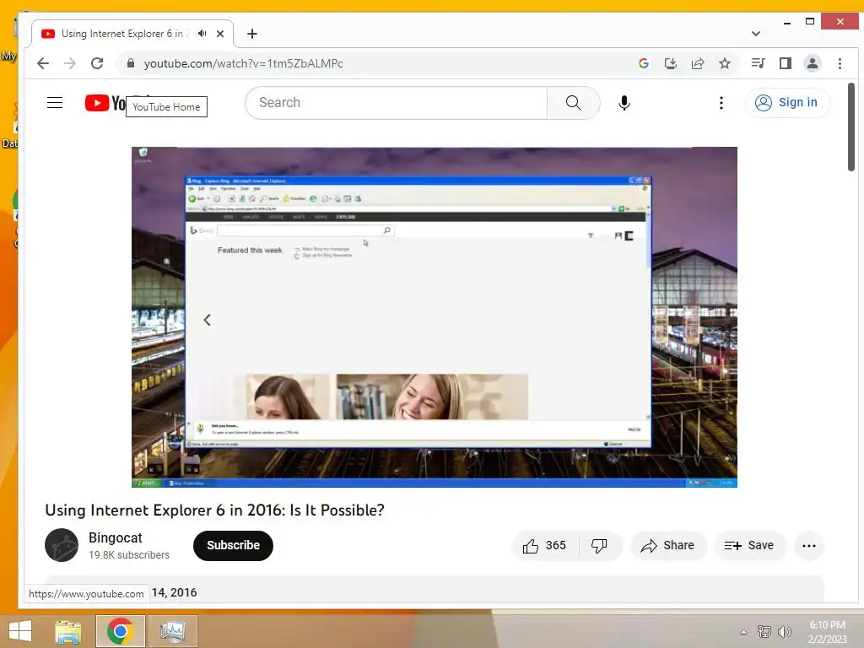Click the upload date text 14, 2016
The height and width of the screenshot is (648, 864).
[174, 592]
